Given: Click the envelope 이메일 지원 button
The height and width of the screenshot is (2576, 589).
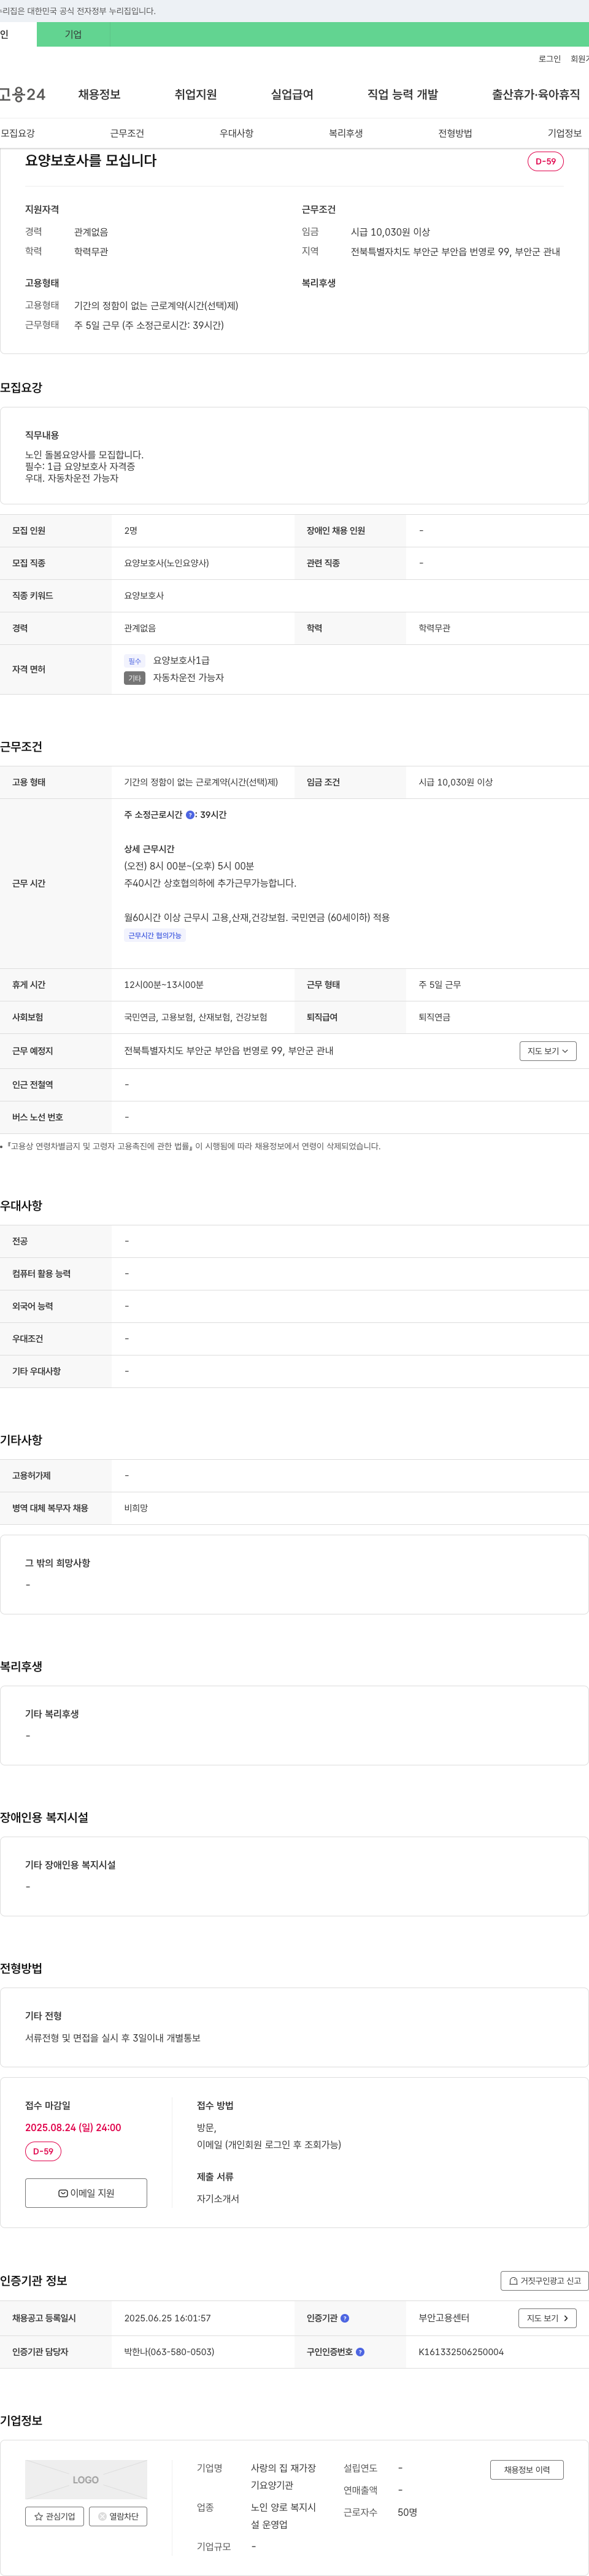Looking at the screenshot, I should tap(86, 2193).
